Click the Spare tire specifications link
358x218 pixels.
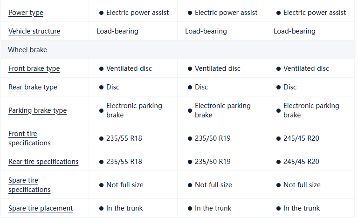29,185
